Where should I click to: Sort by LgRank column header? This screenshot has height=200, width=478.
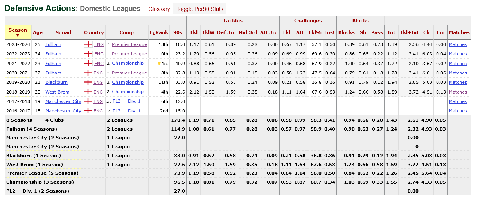[x=159, y=32]
